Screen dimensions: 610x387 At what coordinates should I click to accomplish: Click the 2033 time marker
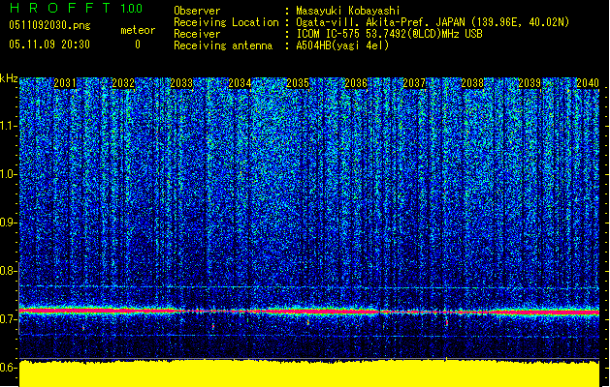pyautogui.click(x=181, y=83)
